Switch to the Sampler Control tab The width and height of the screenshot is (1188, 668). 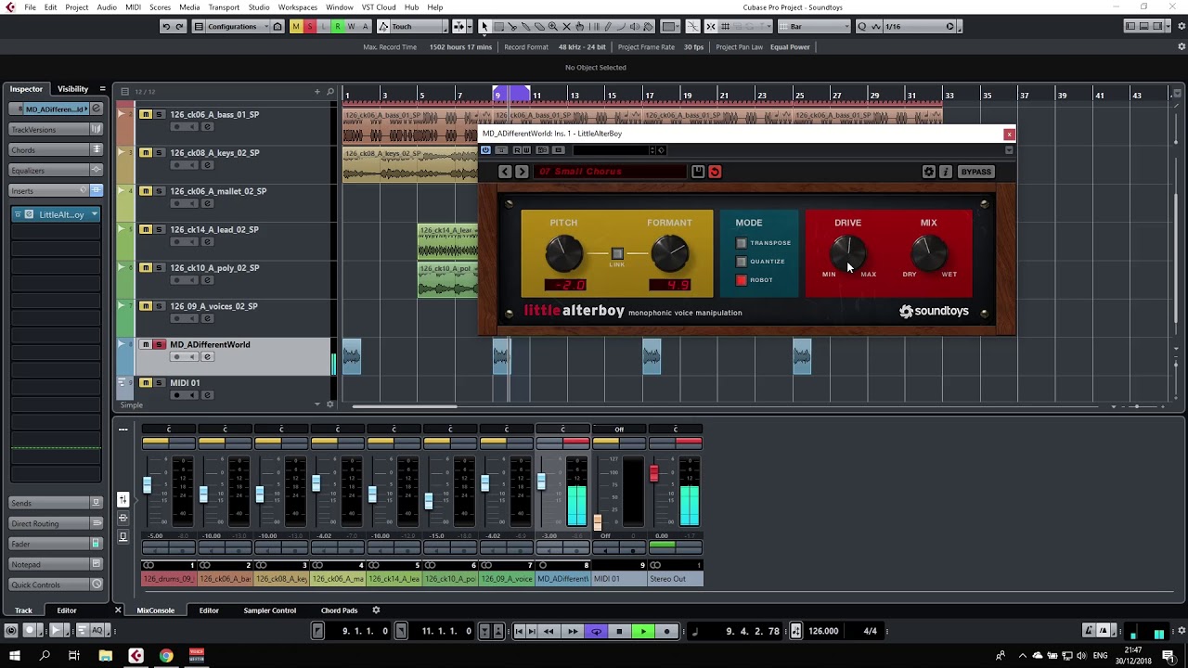(x=270, y=610)
